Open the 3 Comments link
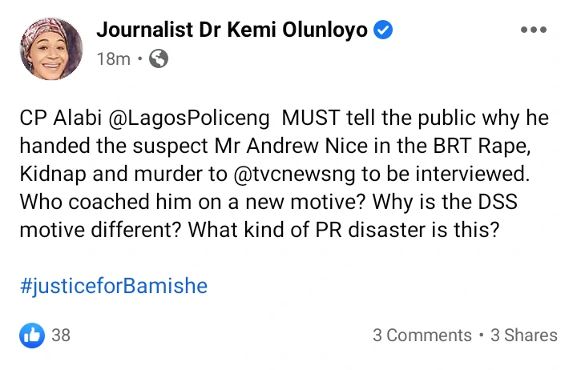 coord(422,336)
